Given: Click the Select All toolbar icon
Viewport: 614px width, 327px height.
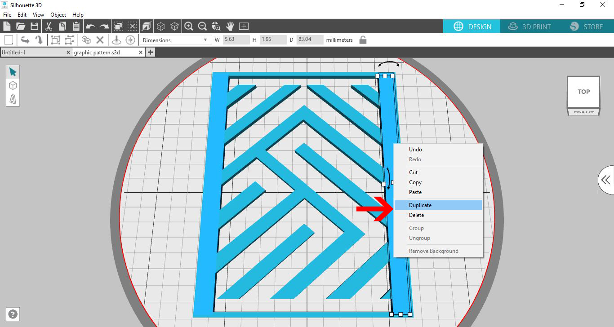Looking at the screenshot, I should 118,26.
